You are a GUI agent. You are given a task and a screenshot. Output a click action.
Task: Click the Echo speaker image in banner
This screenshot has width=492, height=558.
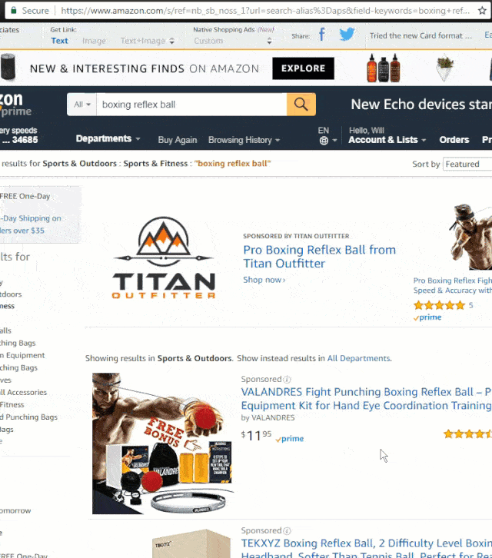click(x=8, y=67)
